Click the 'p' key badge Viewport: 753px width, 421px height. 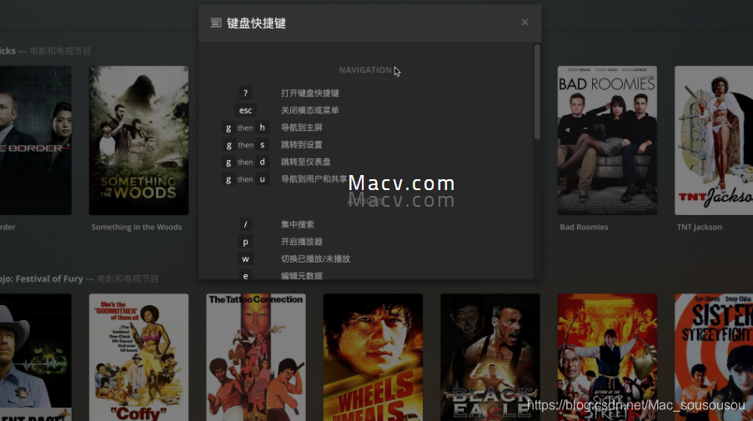245,242
